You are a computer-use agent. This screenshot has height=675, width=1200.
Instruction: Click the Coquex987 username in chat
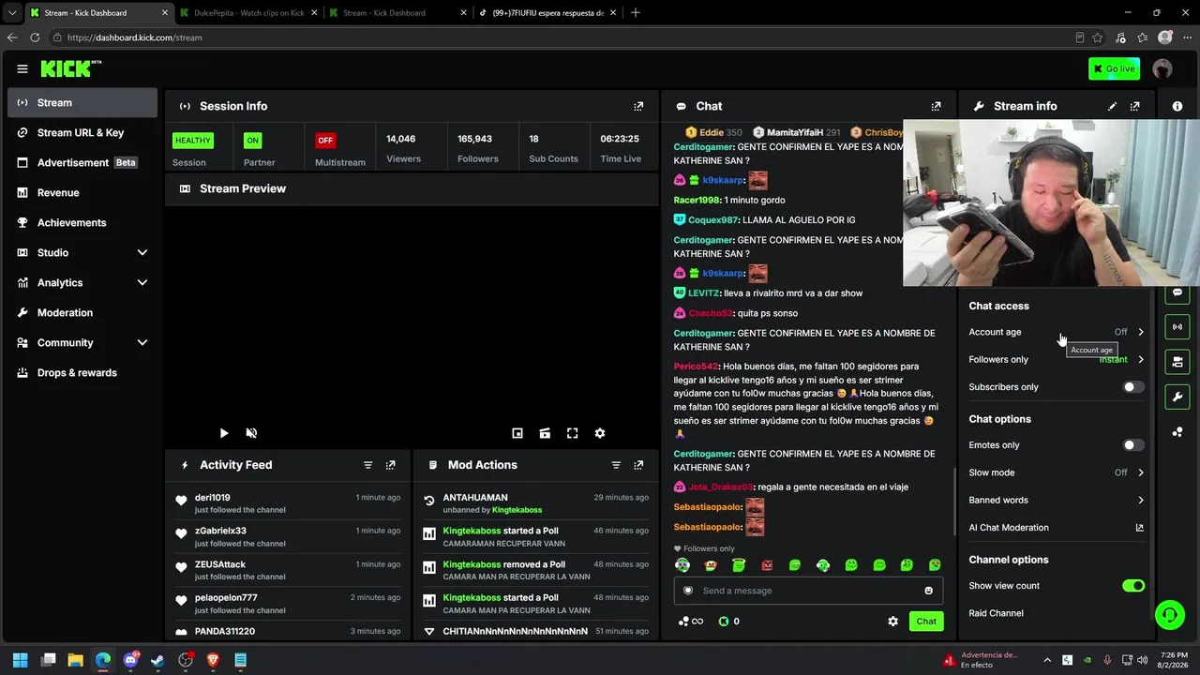click(712, 220)
